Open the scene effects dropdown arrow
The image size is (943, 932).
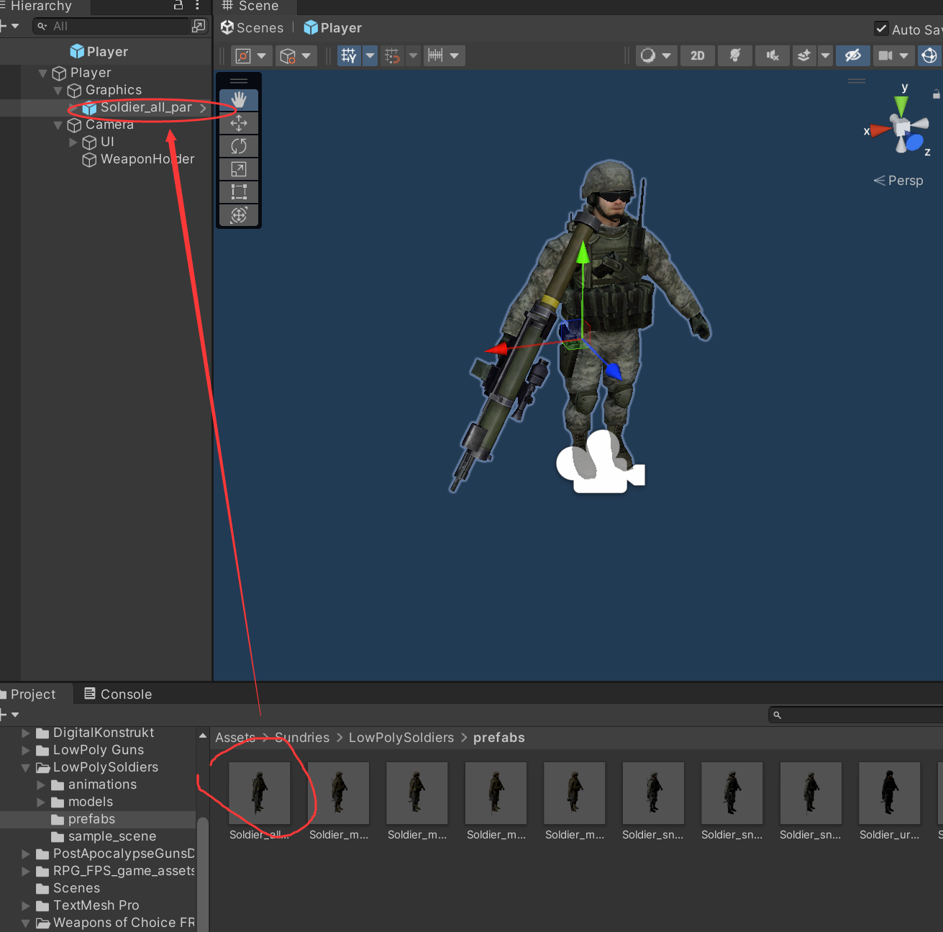[825, 56]
